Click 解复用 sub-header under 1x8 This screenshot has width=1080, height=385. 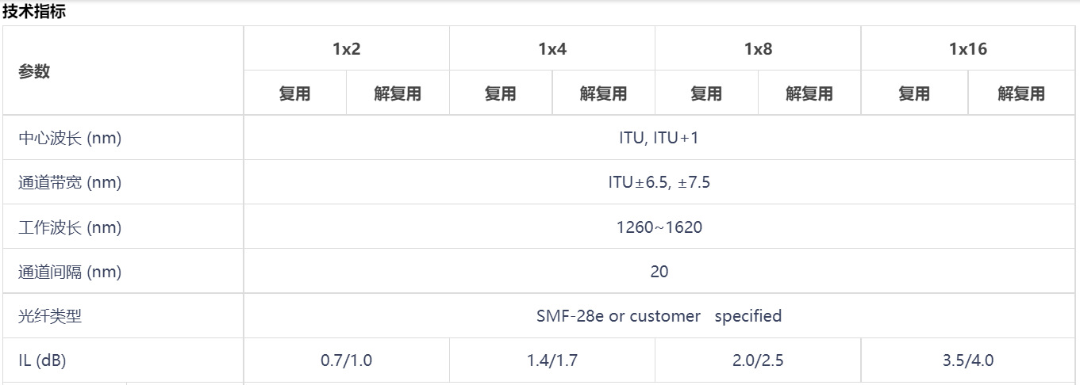pos(809,93)
